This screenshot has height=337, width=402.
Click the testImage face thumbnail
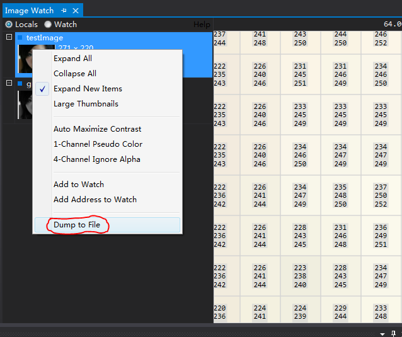[x=25, y=59]
